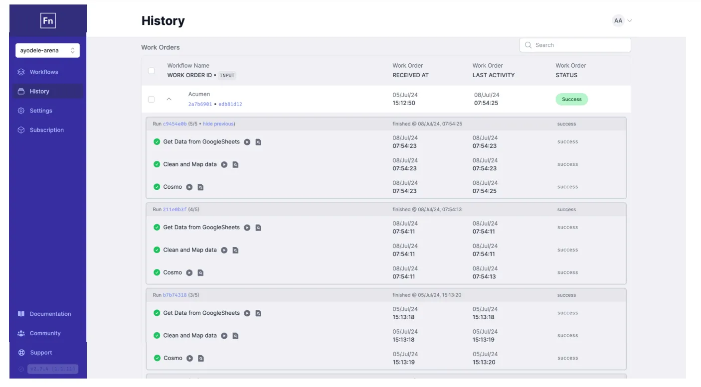Screen dimensions: 701x387
Task: Click the hide previous link
Action: (218, 124)
